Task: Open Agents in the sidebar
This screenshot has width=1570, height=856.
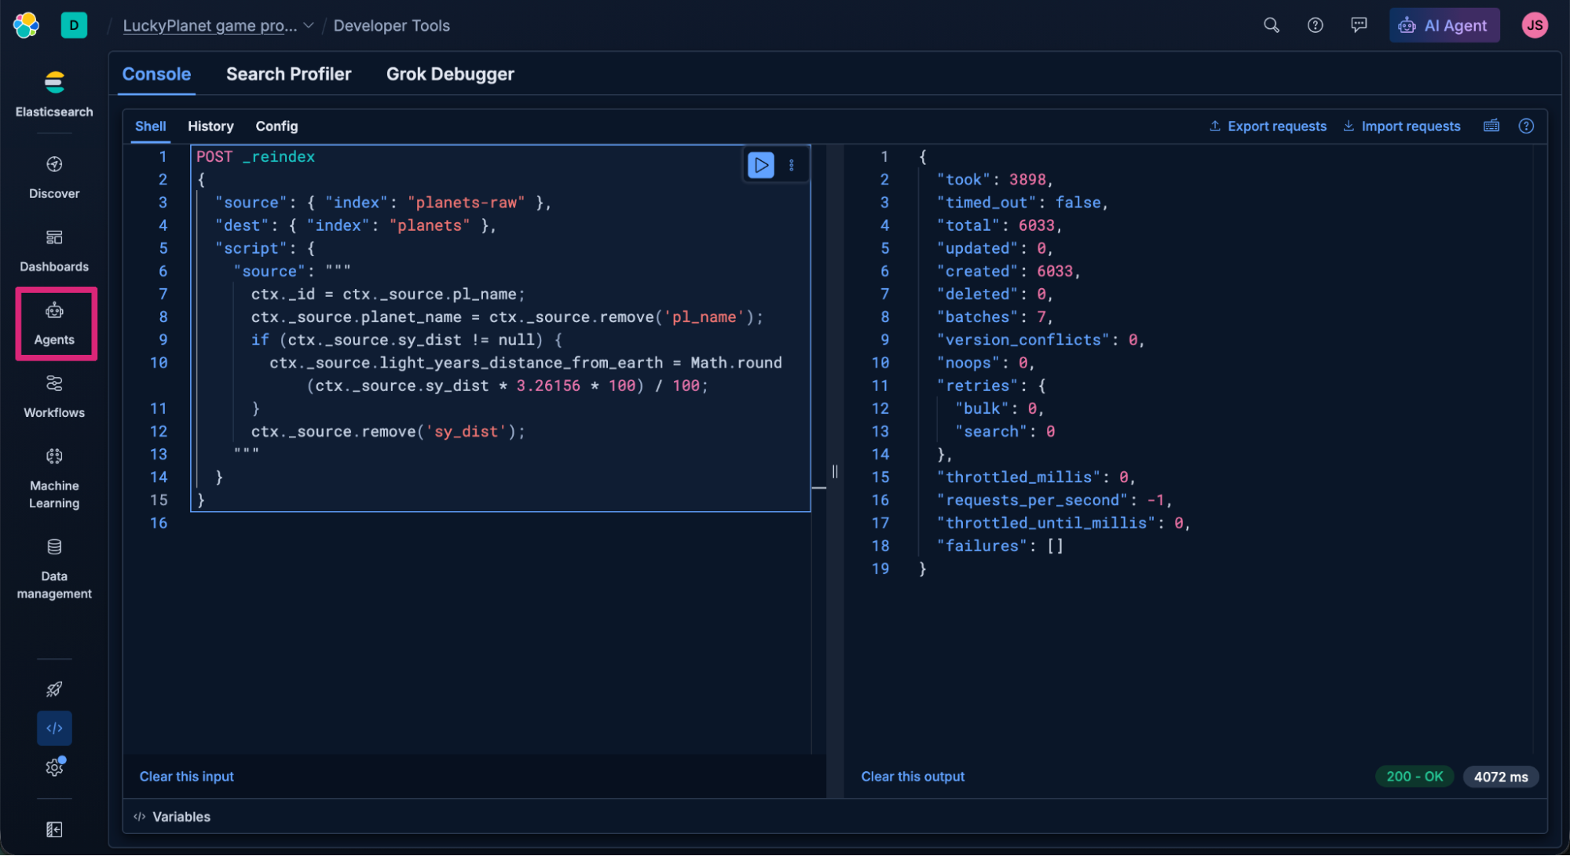Action: [x=55, y=324]
